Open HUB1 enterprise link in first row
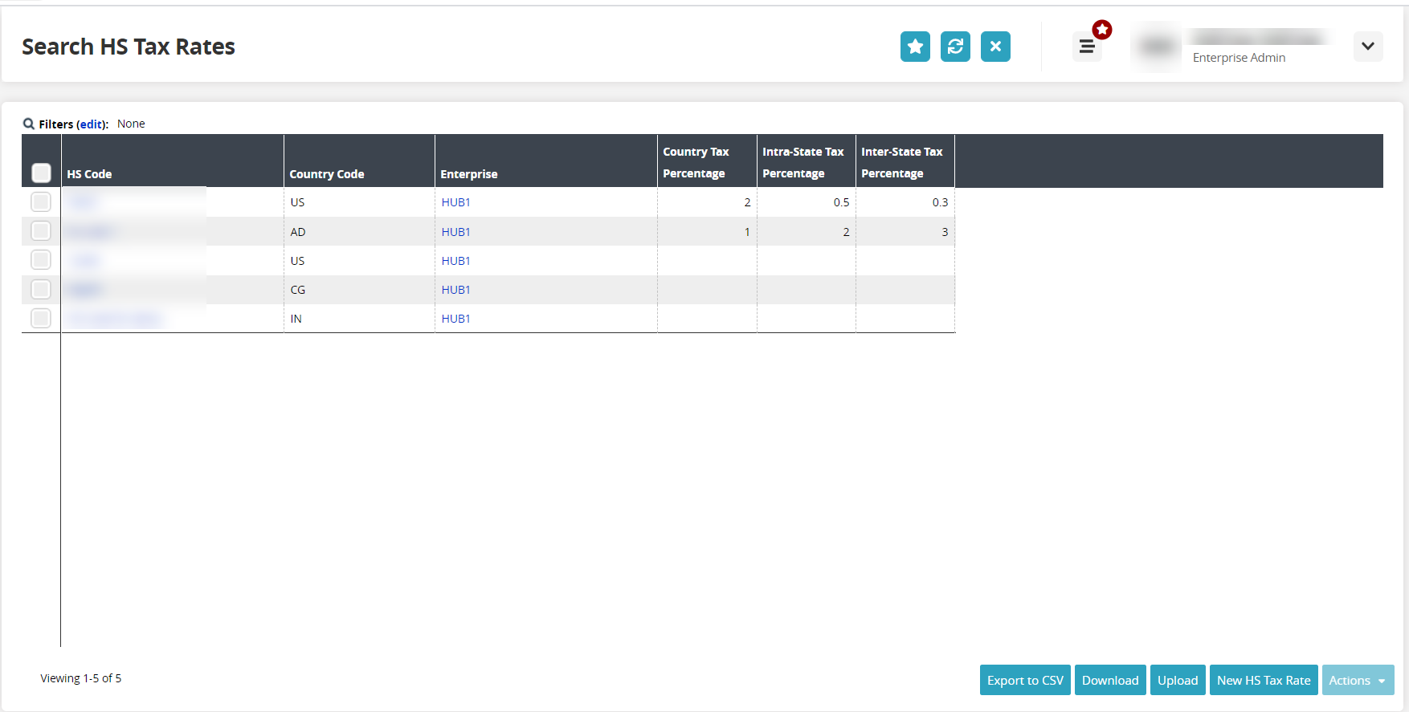This screenshot has height=712, width=1409. pos(455,202)
